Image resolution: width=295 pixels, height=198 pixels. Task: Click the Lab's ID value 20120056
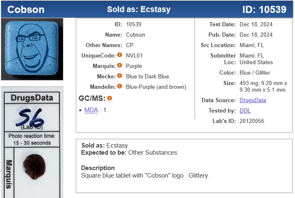(252, 121)
